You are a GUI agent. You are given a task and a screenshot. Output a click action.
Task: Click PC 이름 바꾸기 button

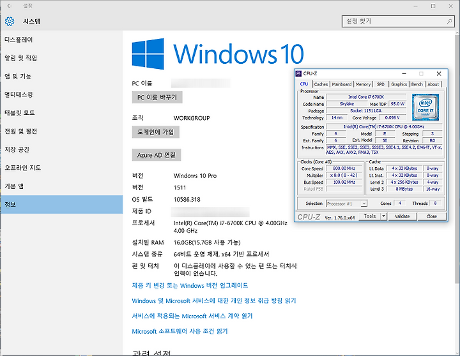tap(157, 97)
